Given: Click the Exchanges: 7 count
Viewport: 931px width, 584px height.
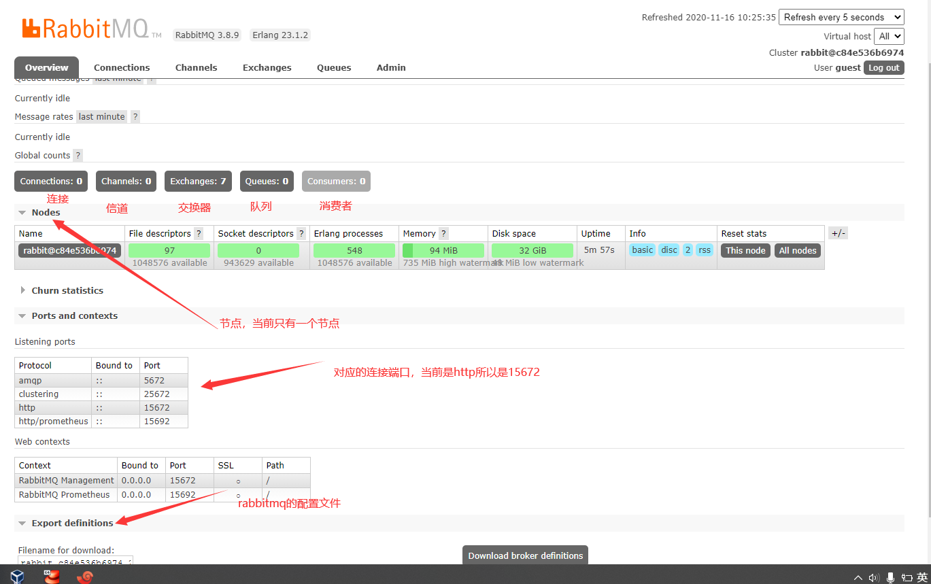Looking at the screenshot, I should coord(198,181).
